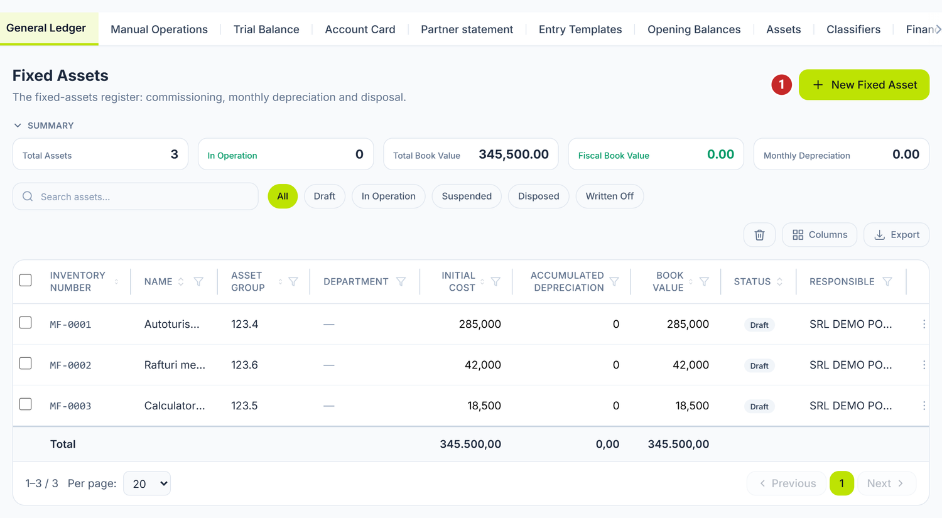Focus the Search assets input field
The height and width of the screenshot is (518, 942).
tap(136, 197)
